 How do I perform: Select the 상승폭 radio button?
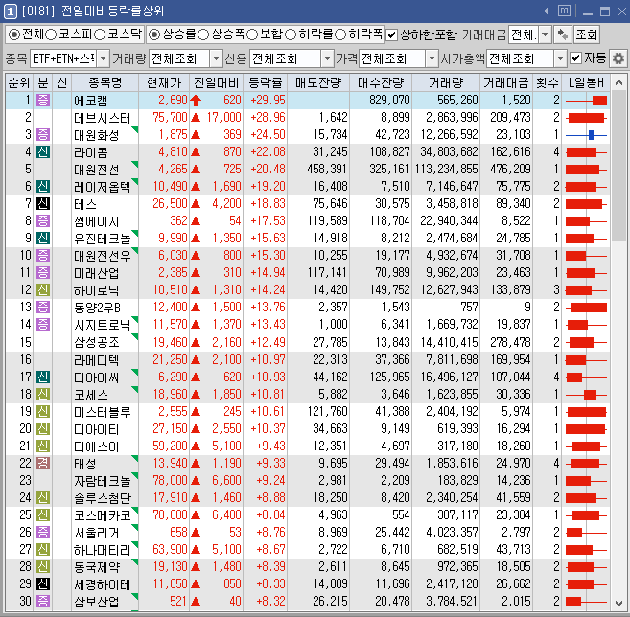tap(203, 34)
